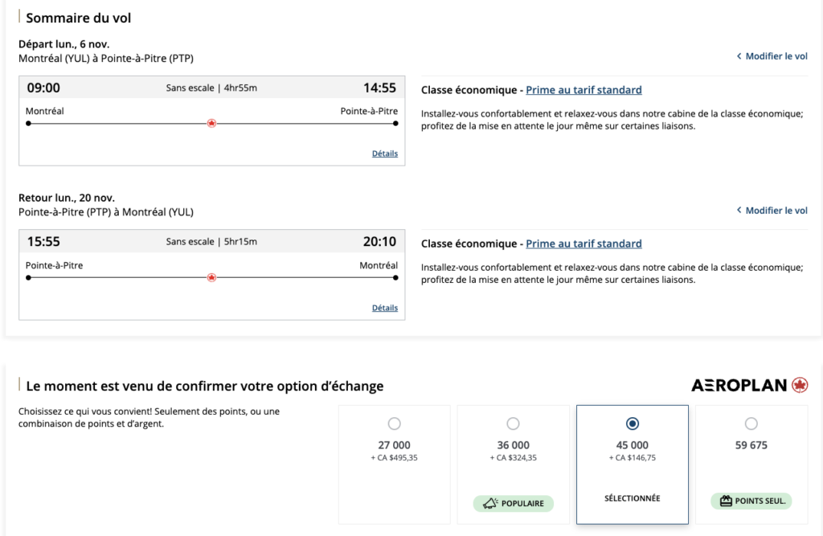The width and height of the screenshot is (823, 536).
Task: Click the chevron beside the return Modifier le vol
Action: click(x=739, y=211)
